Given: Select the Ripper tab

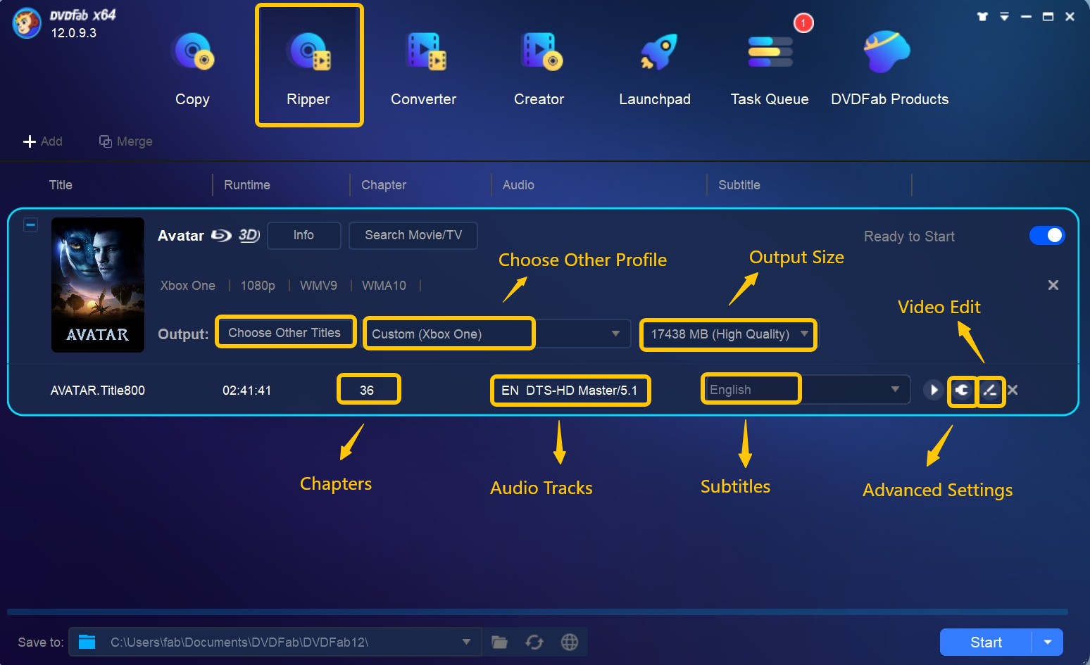Looking at the screenshot, I should click(x=308, y=68).
